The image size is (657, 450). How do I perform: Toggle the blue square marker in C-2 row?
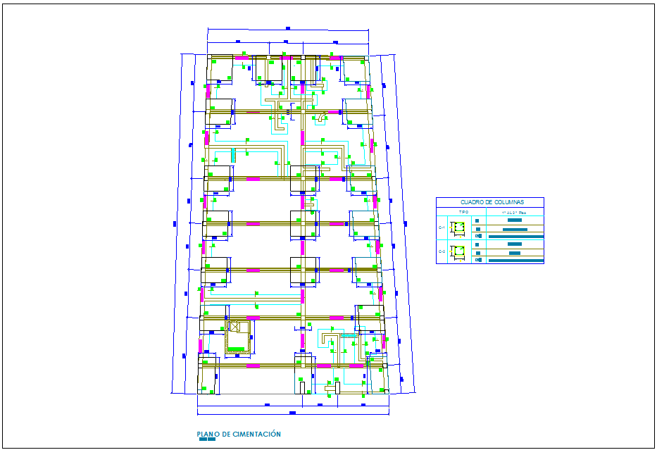point(477,244)
